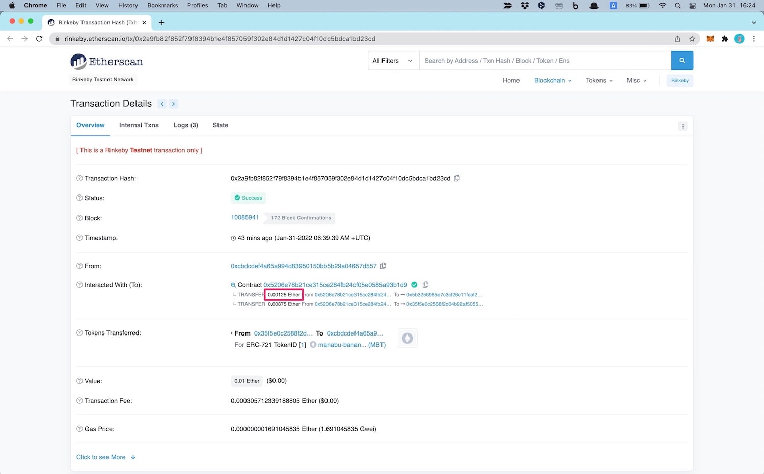Image resolution: width=764 pixels, height=474 pixels.
Task: Open the History menu in menu bar
Action: [128, 5]
